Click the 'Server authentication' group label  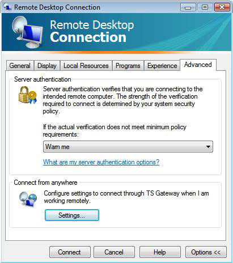click(43, 79)
